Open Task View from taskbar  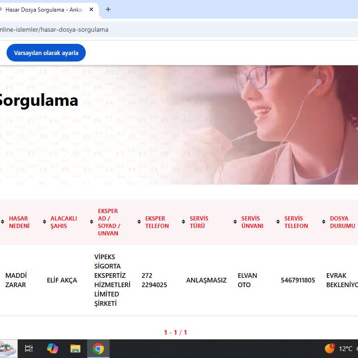coord(29,349)
